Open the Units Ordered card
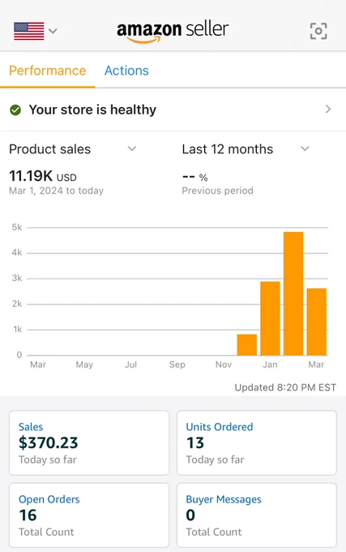Screen dimensions: 346x552 point(257,442)
